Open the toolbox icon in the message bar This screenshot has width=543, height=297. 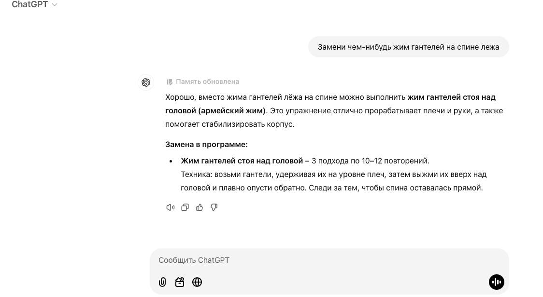click(x=180, y=282)
